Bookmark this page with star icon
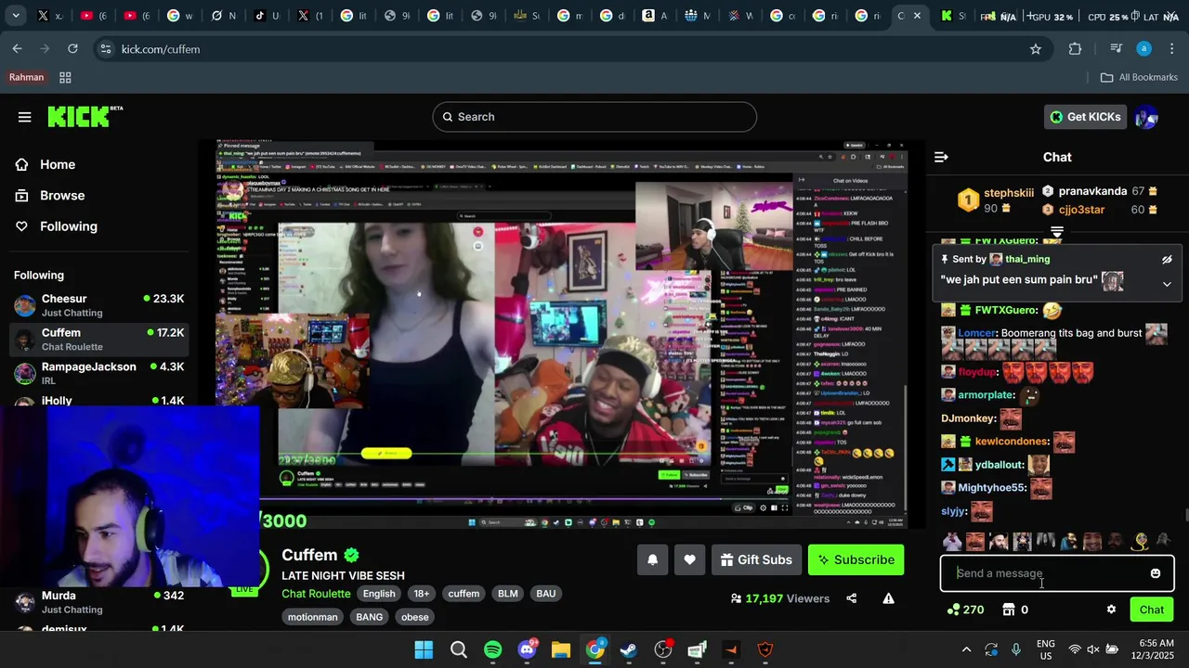 click(x=1036, y=49)
